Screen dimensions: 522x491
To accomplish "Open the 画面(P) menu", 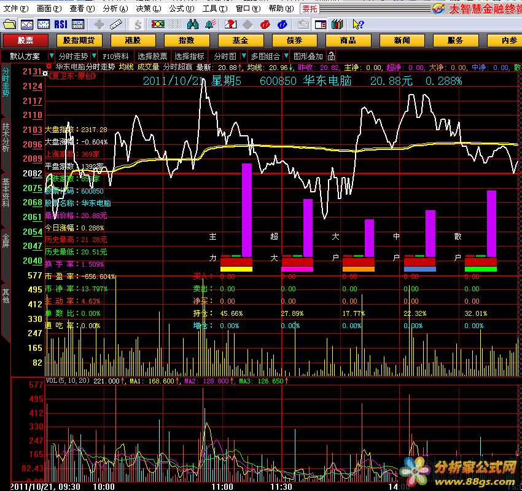I will 49,9.
